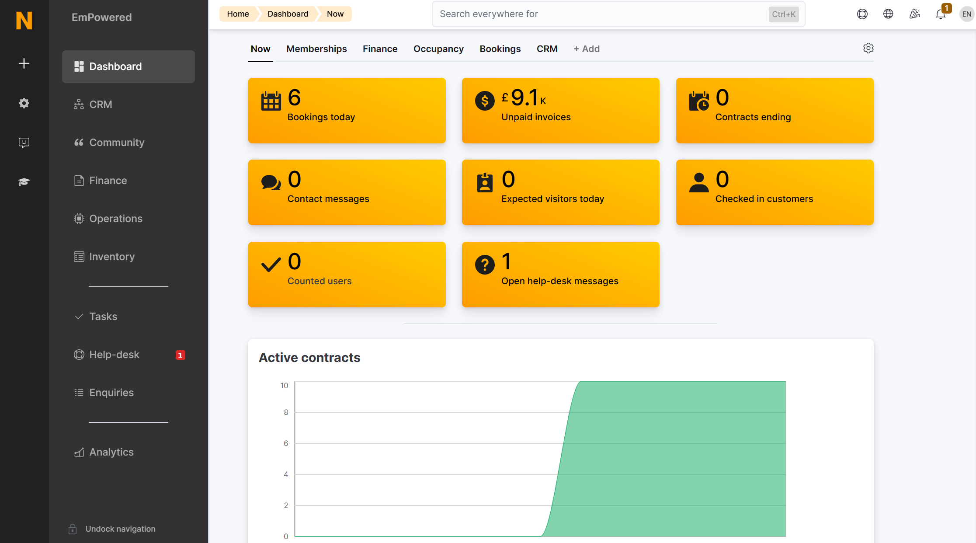The width and height of the screenshot is (976, 543).
Task: Click the + Add tab button
Action: click(x=587, y=49)
